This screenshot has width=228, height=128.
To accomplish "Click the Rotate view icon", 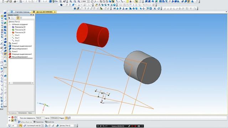I will 92,1.
